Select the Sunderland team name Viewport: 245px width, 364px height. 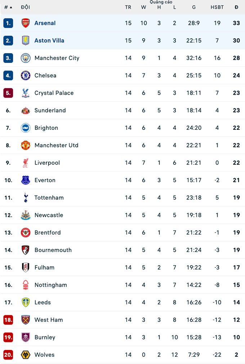point(50,111)
